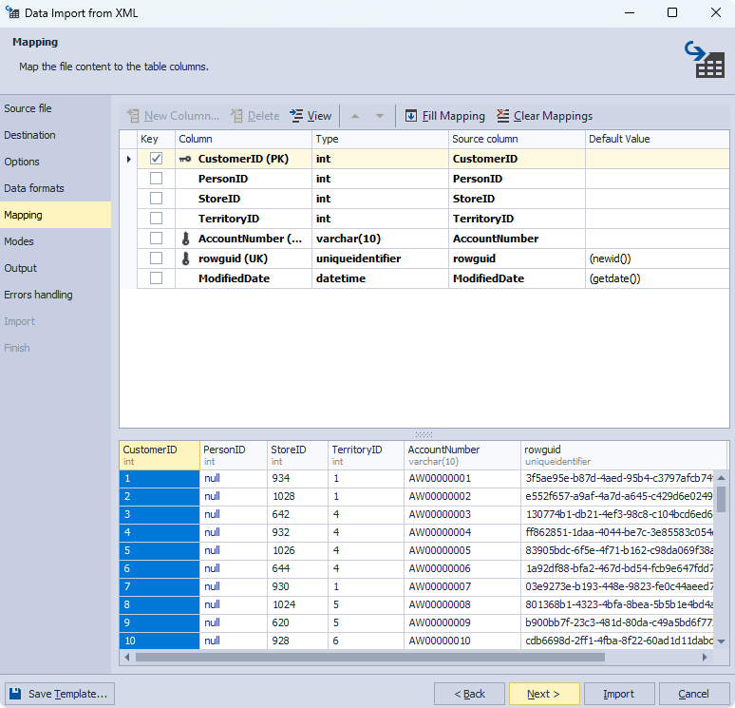Click the Source column cell for TerritoryID
Image resolution: width=735 pixels, height=708 pixels.
tap(517, 219)
